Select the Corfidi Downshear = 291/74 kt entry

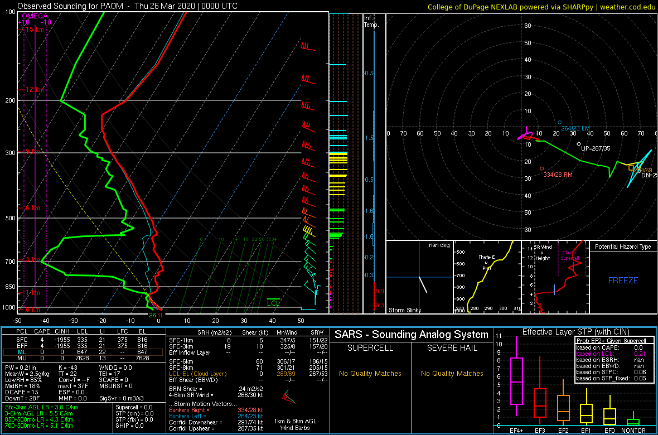tap(216, 422)
